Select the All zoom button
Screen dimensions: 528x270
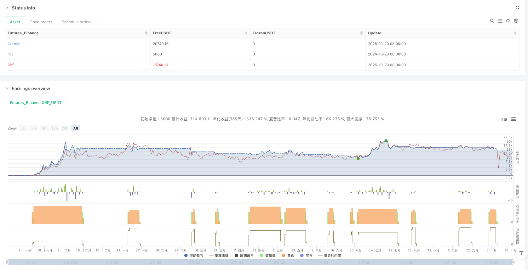click(x=76, y=128)
